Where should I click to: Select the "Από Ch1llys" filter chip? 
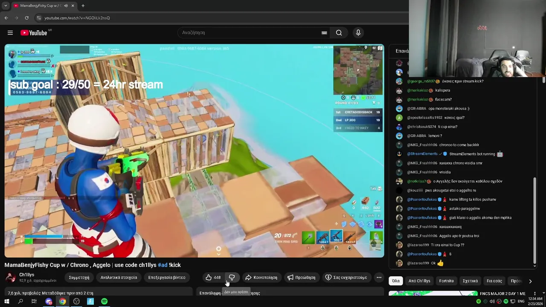click(x=419, y=281)
